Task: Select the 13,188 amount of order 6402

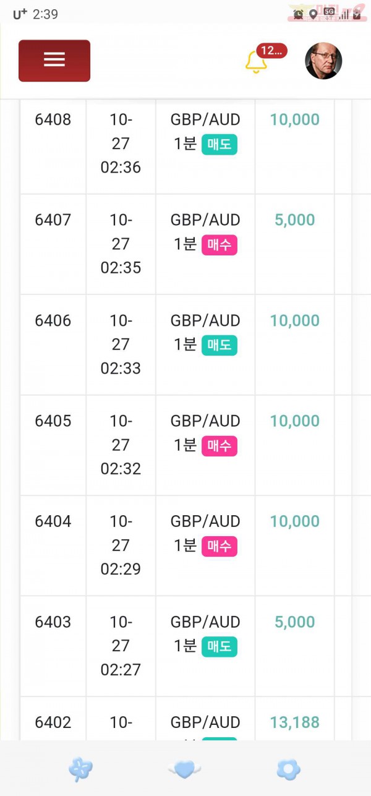Action: click(x=295, y=722)
